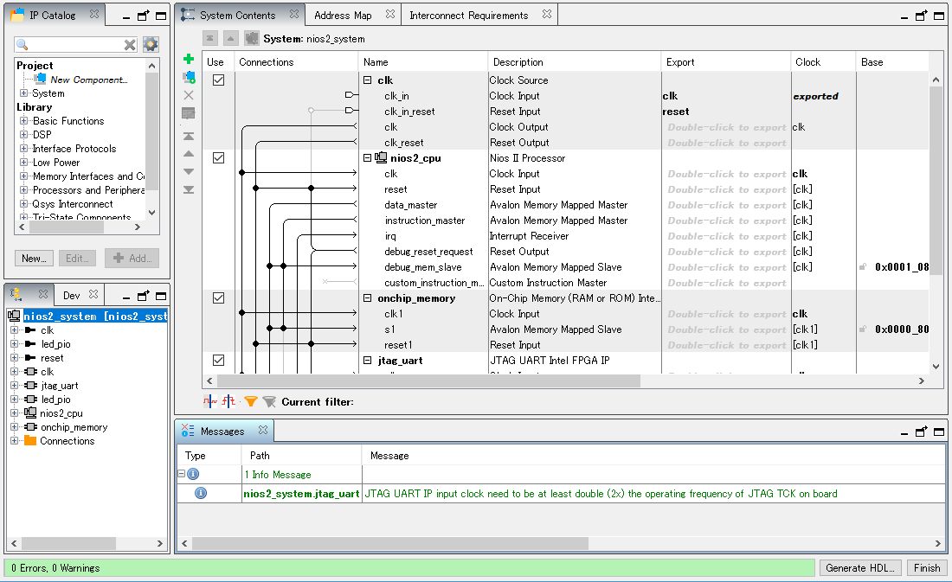Expand the Basic Functions library node
The image size is (952, 582).
23,121
